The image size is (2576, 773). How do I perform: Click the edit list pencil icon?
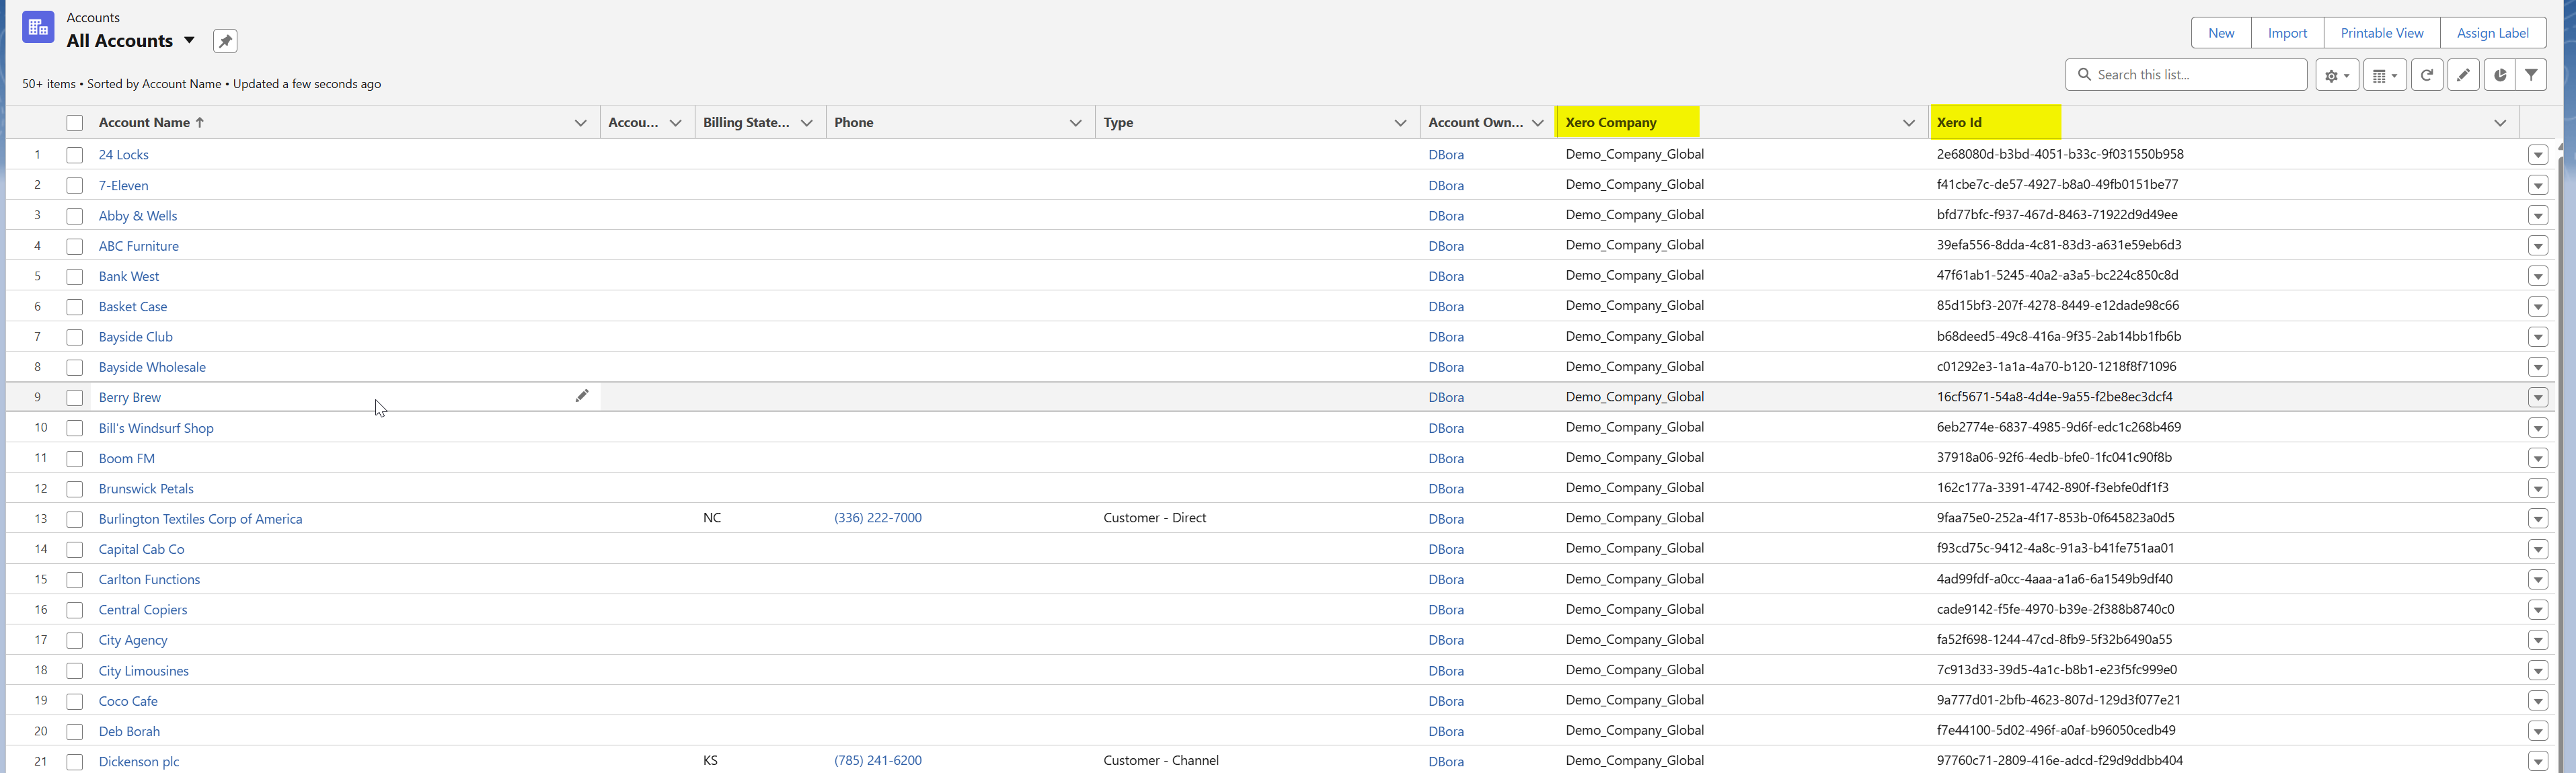[2463, 75]
